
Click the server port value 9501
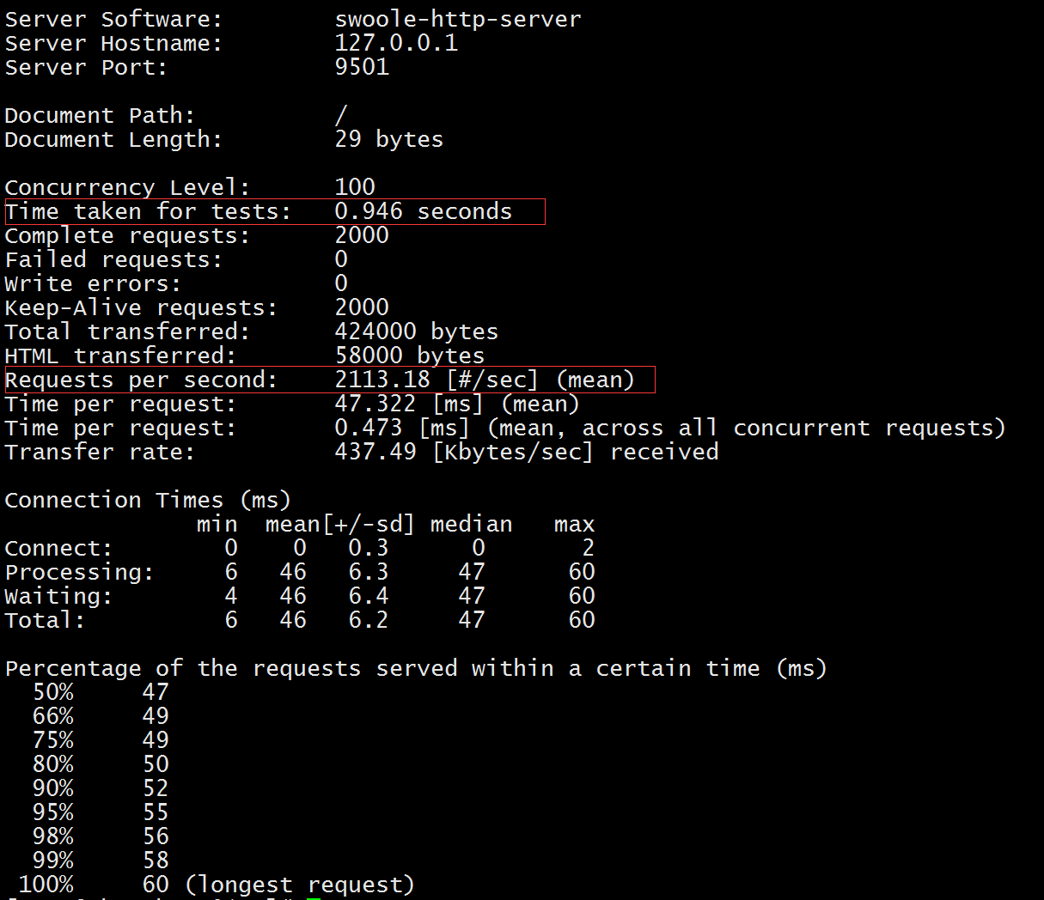tap(362, 67)
